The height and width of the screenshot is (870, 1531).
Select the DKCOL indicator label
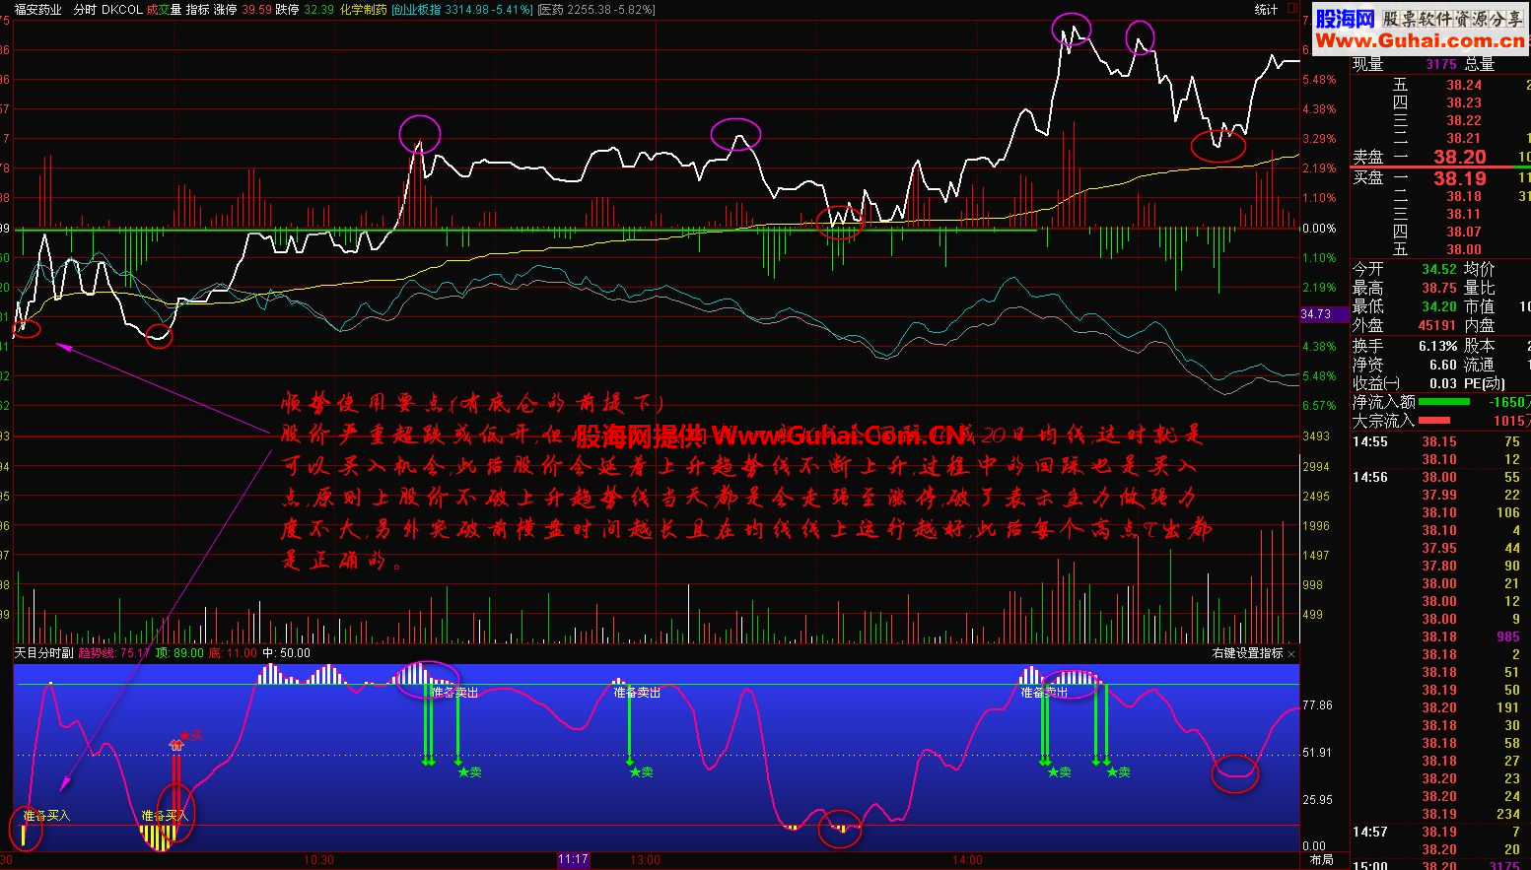click(122, 10)
